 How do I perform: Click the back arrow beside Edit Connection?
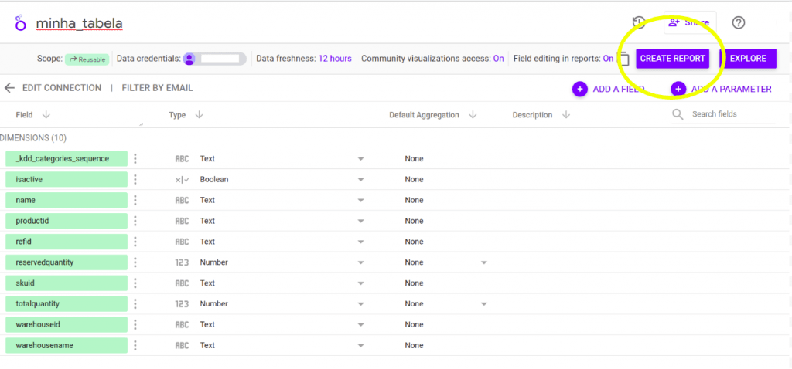(x=9, y=88)
